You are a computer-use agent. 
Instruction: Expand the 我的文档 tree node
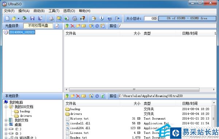6,120
